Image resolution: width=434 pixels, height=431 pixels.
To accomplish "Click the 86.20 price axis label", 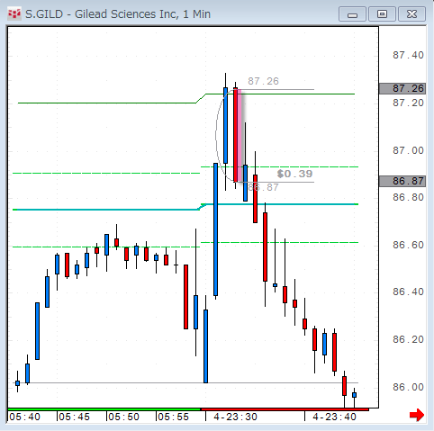I will pyautogui.click(x=408, y=339).
